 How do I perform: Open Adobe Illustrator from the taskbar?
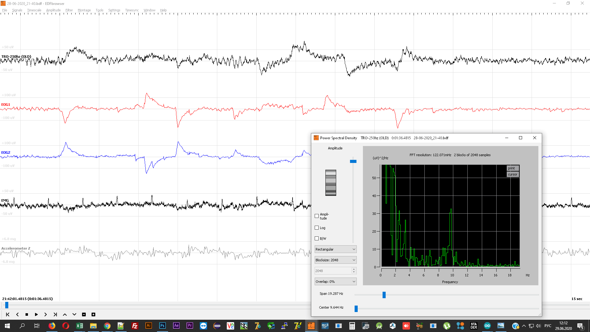click(x=149, y=326)
